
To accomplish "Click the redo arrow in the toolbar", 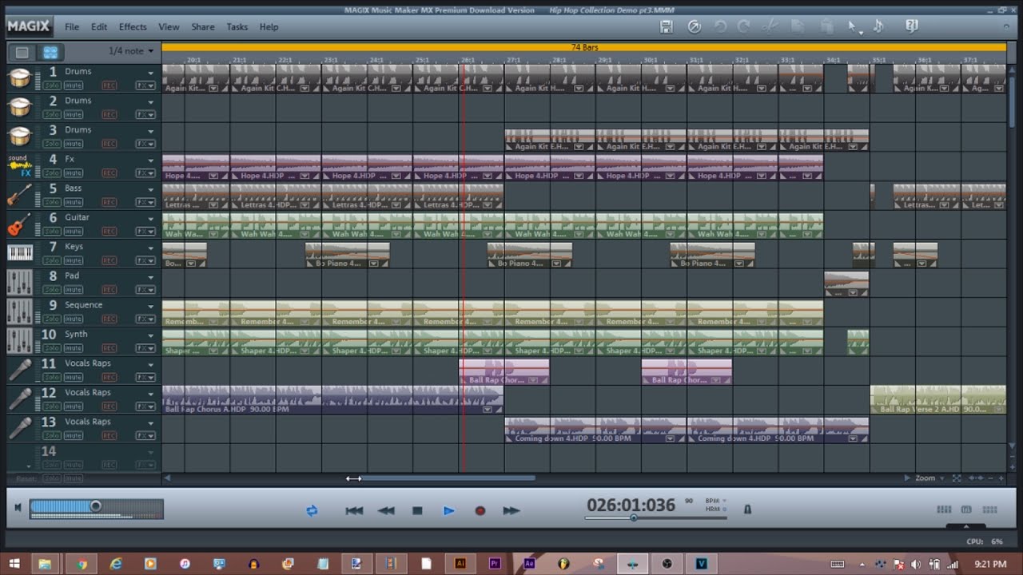I will pyautogui.click(x=743, y=26).
